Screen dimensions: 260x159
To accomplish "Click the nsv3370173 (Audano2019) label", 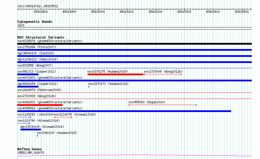I will (x=108, y=84).
